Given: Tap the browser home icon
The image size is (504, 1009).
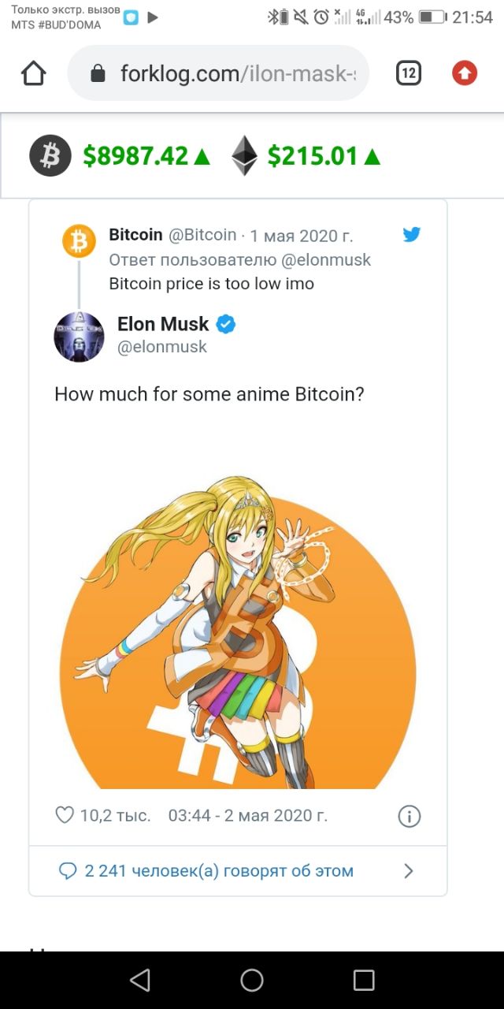Looking at the screenshot, I should (34, 73).
